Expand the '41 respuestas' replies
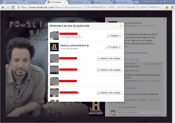Screen dimensions: 175x123 [129, 107]
